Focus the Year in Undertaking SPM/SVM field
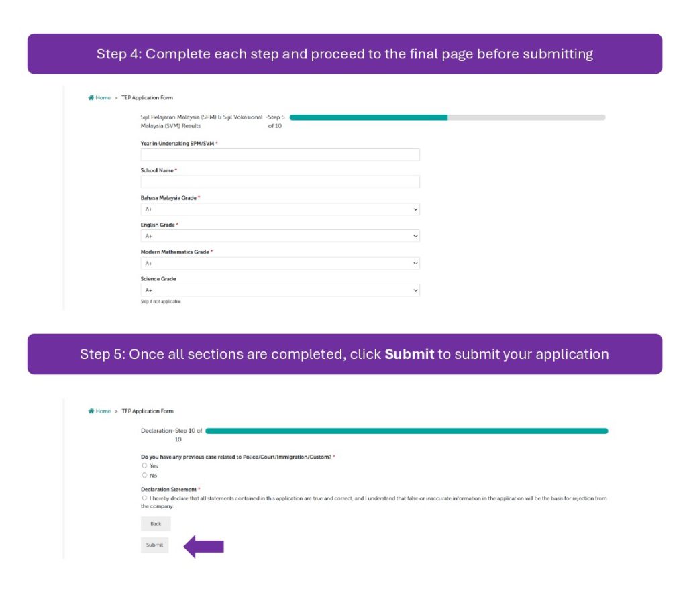Screen dimensions: 687x603 (x=280, y=154)
